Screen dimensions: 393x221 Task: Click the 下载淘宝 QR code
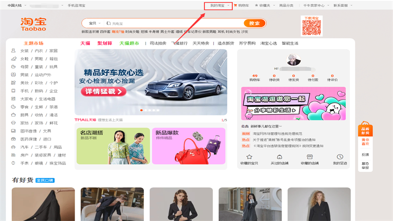click(x=311, y=28)
